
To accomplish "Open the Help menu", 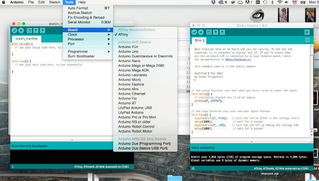I will point(82,2).
